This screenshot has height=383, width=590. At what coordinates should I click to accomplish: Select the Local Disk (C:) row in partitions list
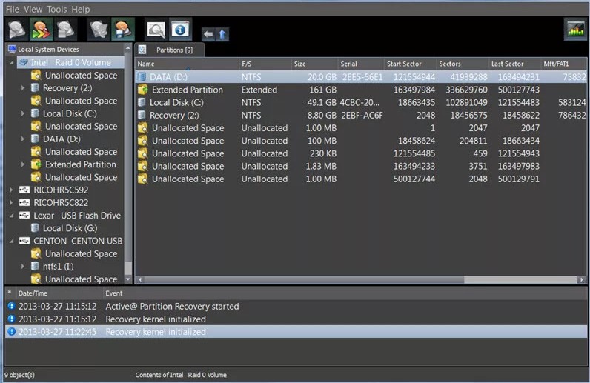coord(361,103)
